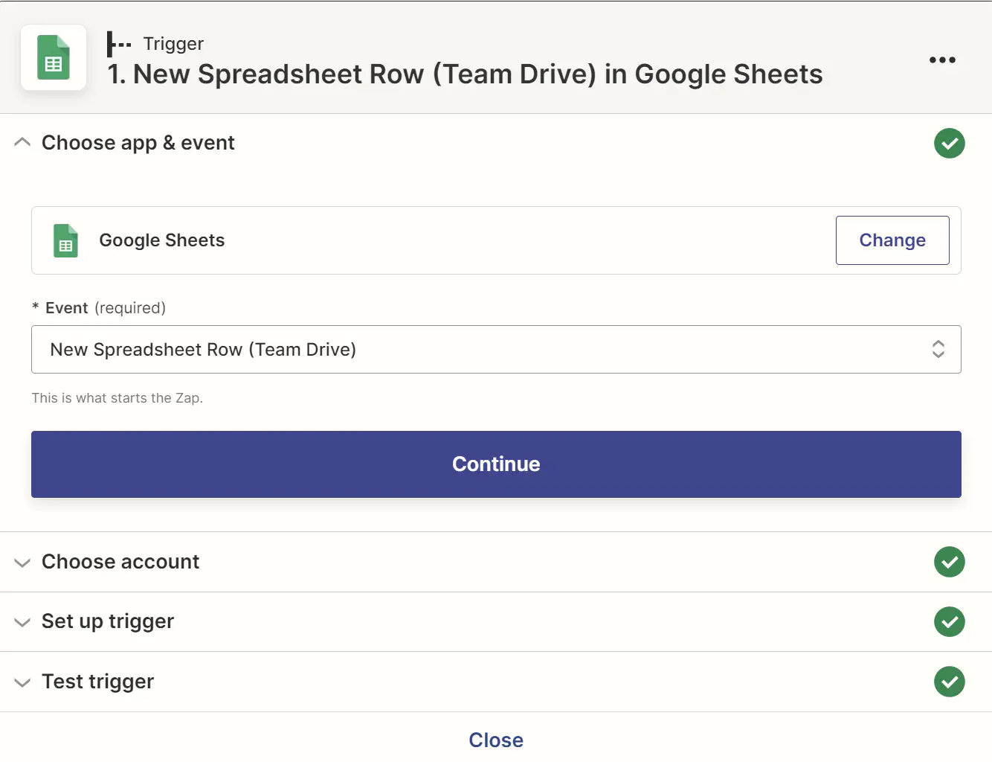Click the green checkmark for Test trigger

click(x=950, y=682)
